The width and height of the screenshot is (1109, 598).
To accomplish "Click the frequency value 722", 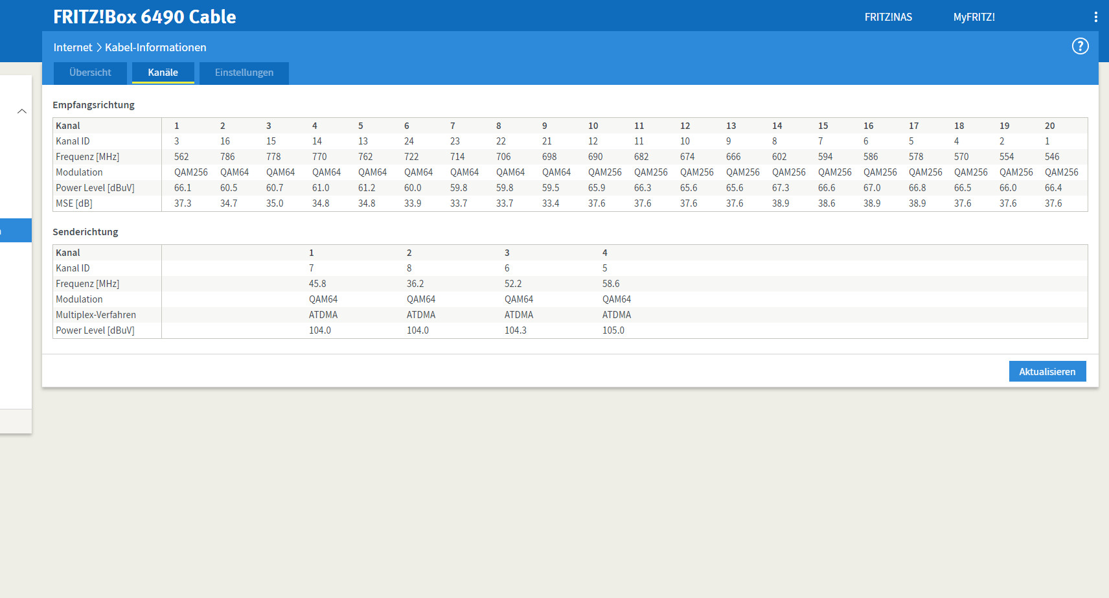I will click(x=411, y=157).
